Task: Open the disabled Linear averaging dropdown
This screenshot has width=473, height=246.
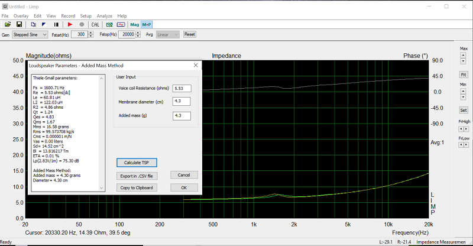Action: click(x=168, y=35)
